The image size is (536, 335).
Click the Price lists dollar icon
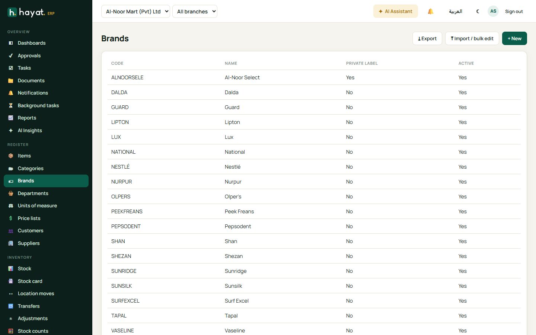point(11,218)
